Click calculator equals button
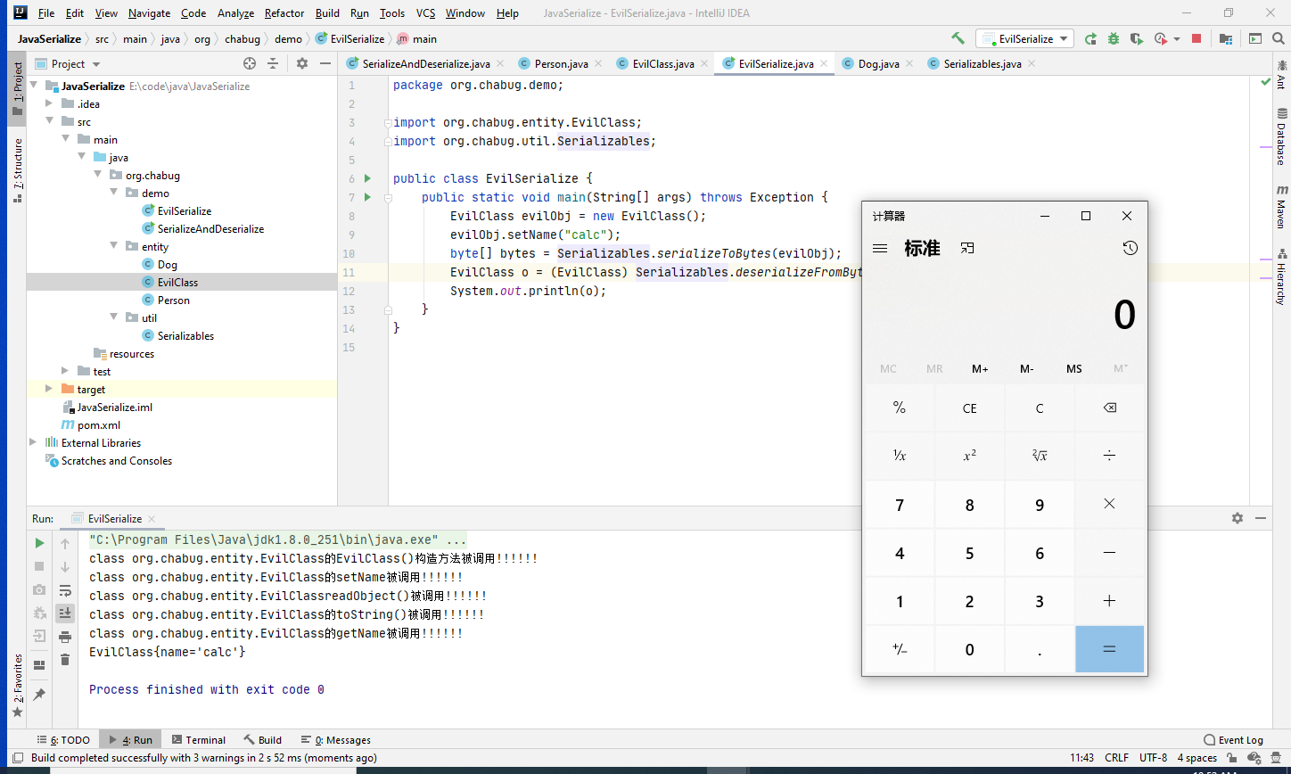 pyautogui.click(x=1109, y=649)
